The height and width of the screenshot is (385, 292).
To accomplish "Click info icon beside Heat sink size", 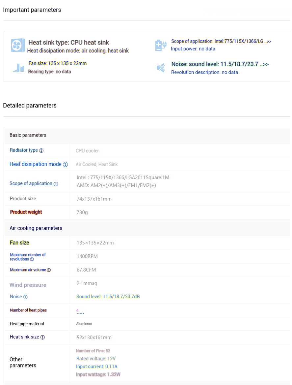I will click(x=42, y=337).
